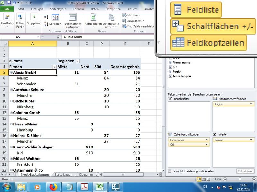The image size is (257, 192).
Task: Open the Datei tab
Action: [x=7, y=9]
